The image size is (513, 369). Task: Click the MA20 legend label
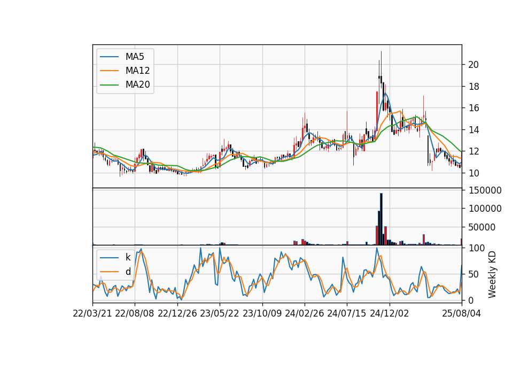tap(137, 84)
